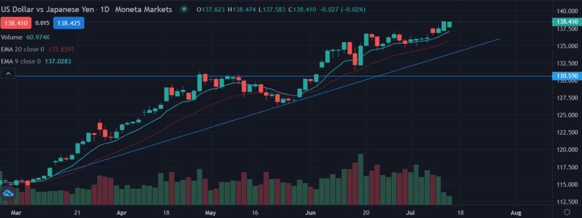The image size is (582, 218).
Task: Click the spread value 0.015
Action: pyautogui.click(x=42, y=23)
